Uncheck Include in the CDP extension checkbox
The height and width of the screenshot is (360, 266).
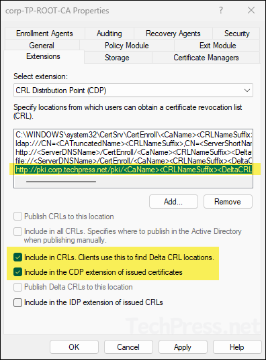pos(17,272)
